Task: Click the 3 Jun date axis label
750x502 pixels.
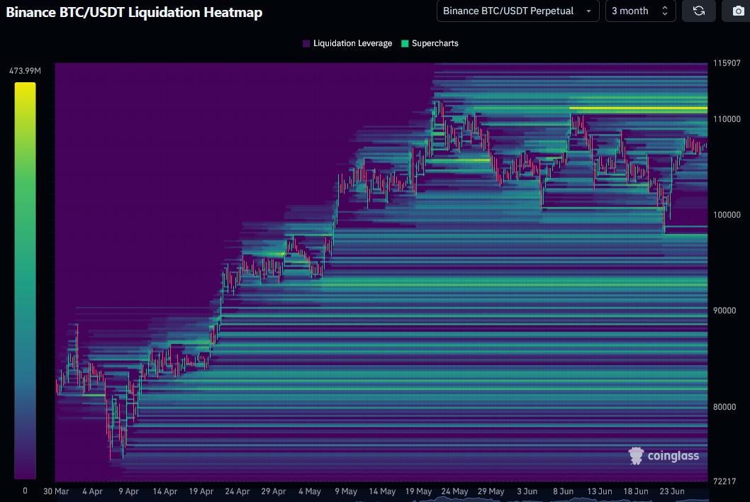Action: [527, 491]
